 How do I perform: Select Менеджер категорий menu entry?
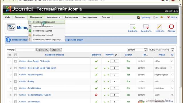tap(46, 35)
